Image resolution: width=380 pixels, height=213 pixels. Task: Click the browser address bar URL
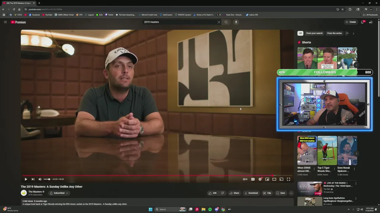[x=45, y=9]
